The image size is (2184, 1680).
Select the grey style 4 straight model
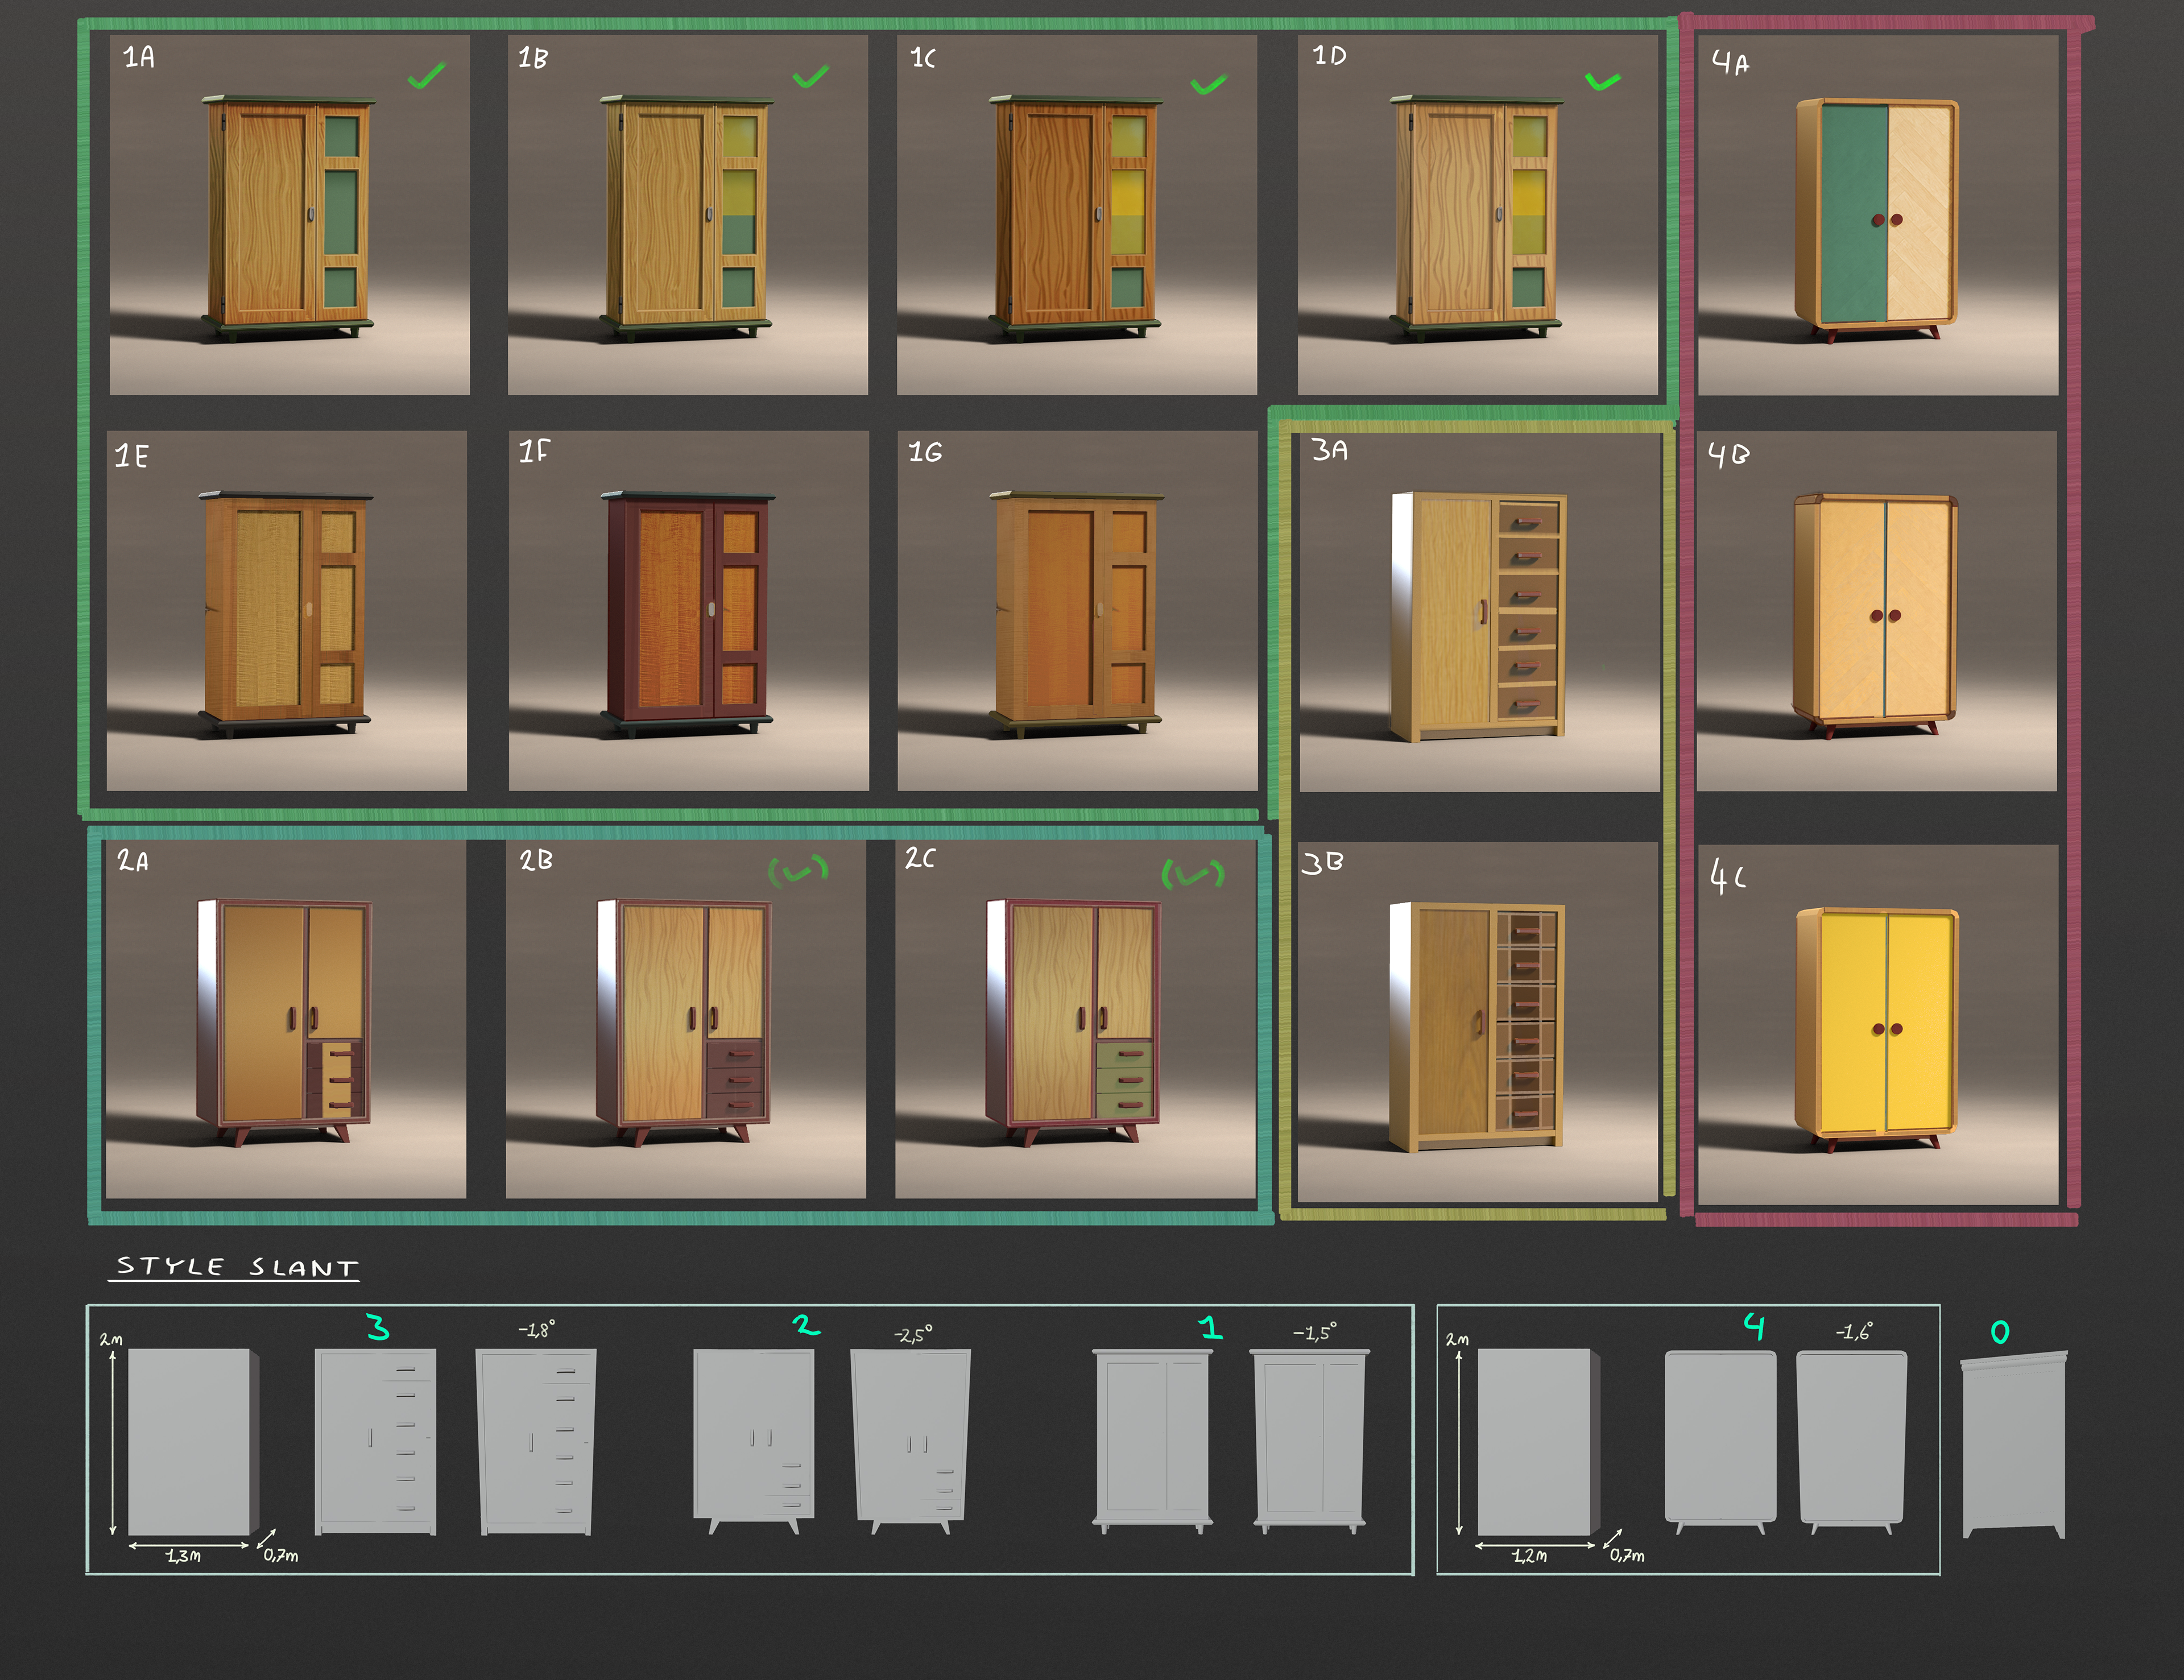(1721, 1442)
